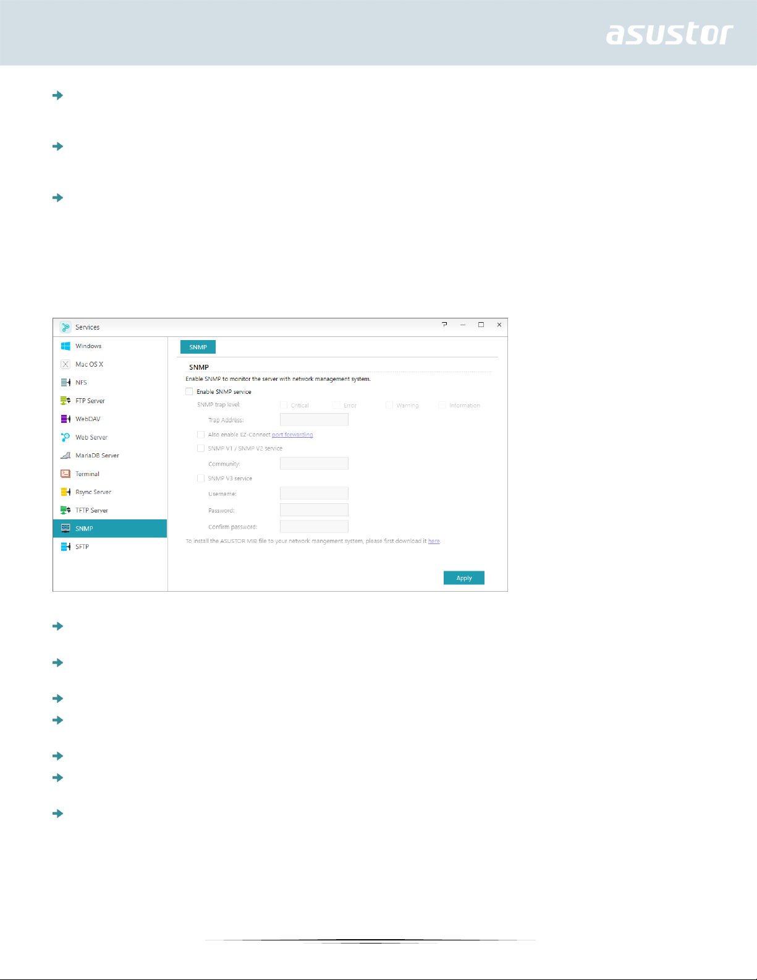757x980 pixels.
Task: Select the TFTP Server icon
Action: tap(66, 510)
